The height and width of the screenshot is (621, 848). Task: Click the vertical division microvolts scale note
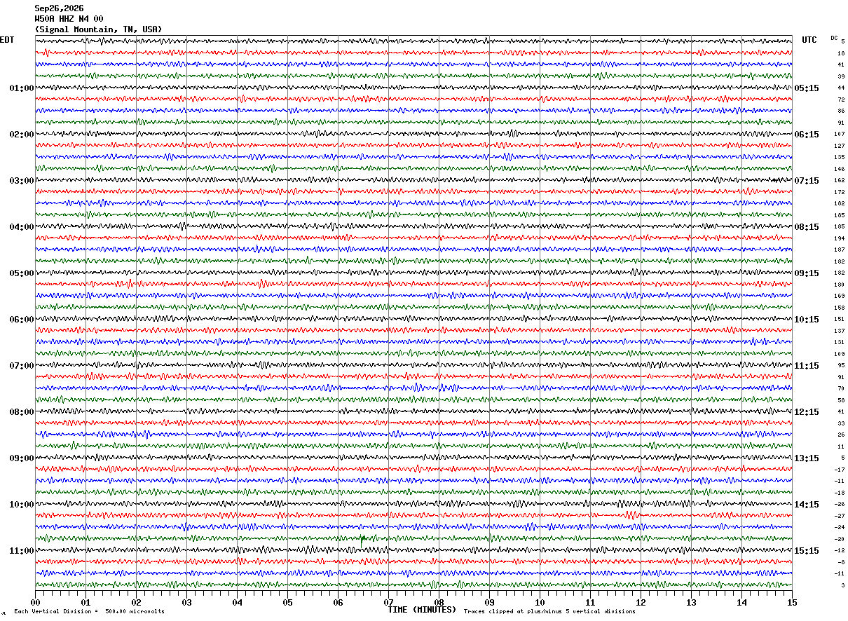click(x=89, y=611)
